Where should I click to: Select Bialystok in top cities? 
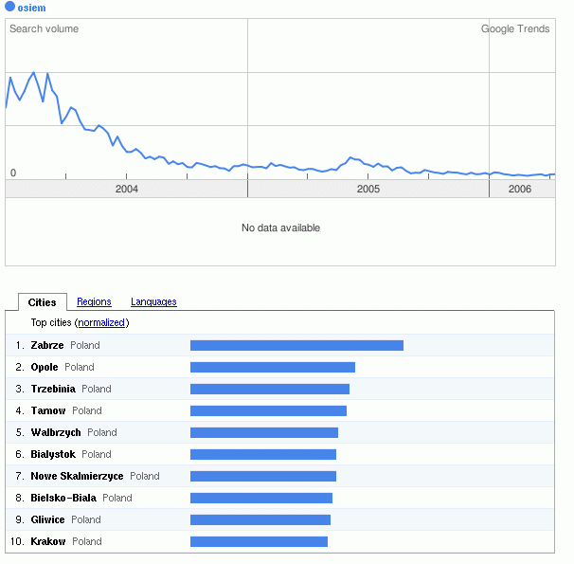click(x=54, y=454)
